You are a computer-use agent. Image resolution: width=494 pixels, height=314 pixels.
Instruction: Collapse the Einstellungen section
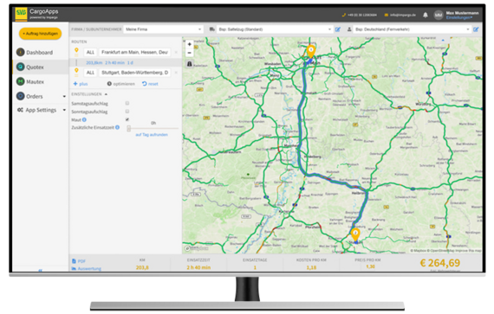pos(106,94)
